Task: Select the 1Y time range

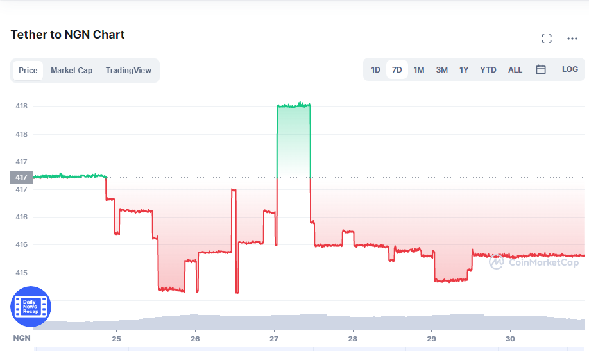Action: [x=464, y=69]
